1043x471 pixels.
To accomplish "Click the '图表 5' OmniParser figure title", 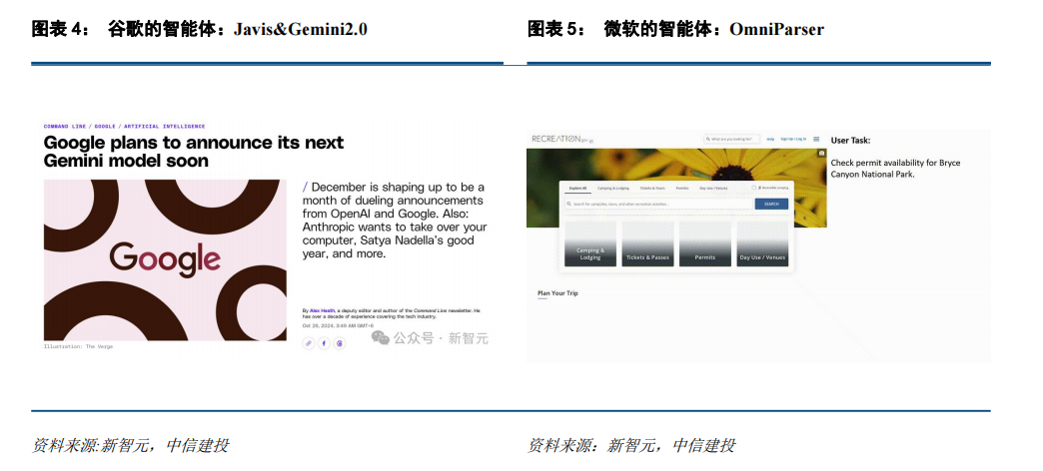I will pyautogui.click(x=675, y=30).
